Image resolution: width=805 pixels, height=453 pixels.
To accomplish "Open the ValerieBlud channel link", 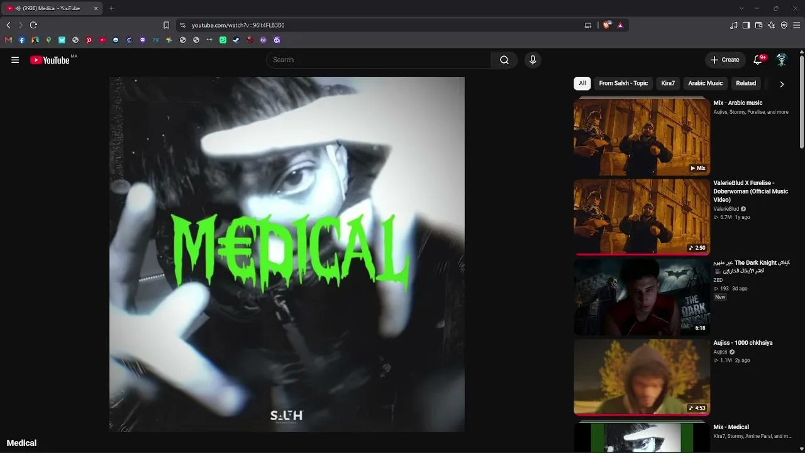I will 726,209.
